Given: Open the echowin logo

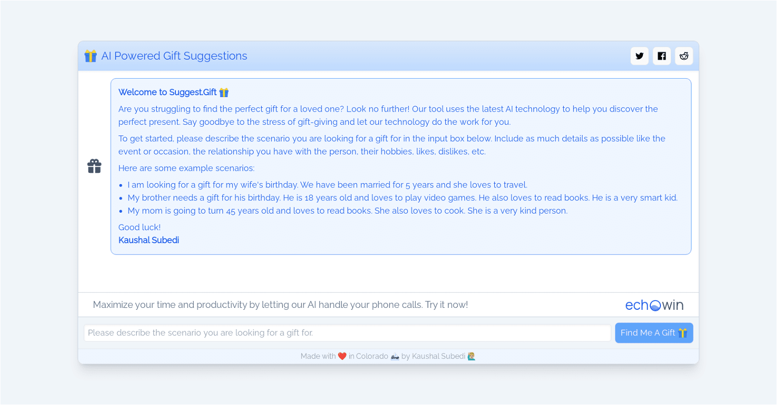Looking at the screenshot, I should click(654, 305).
